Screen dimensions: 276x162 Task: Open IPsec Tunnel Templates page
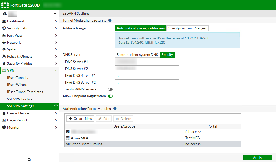[29, 92]
